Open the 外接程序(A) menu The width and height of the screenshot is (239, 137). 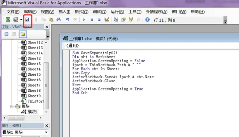157,12
